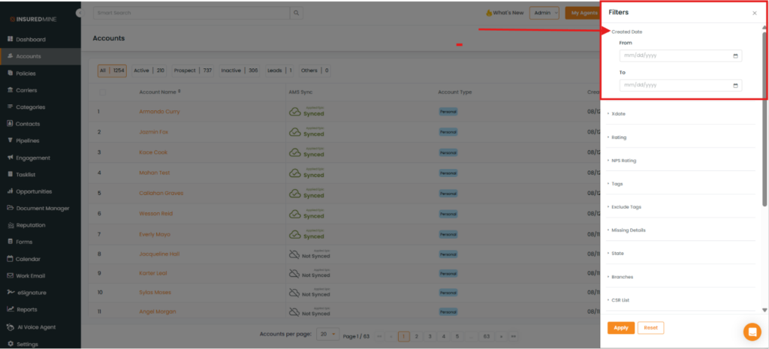Sort by Account Name column
The height and width of the screenshot is (349, 769).
[x=160, y=92]
